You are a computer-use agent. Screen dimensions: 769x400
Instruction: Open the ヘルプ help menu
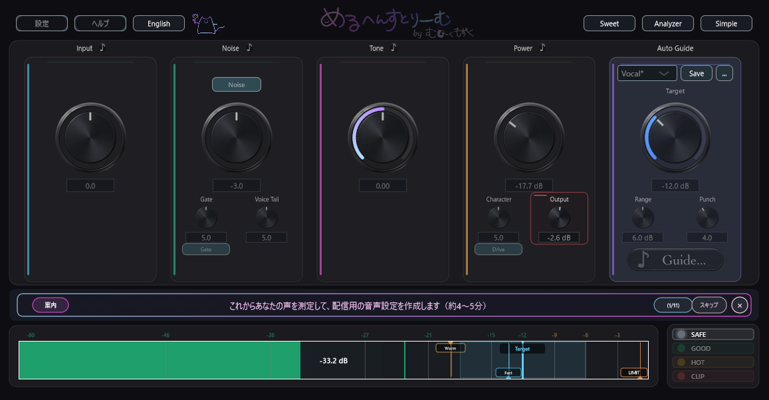(100, 23)
